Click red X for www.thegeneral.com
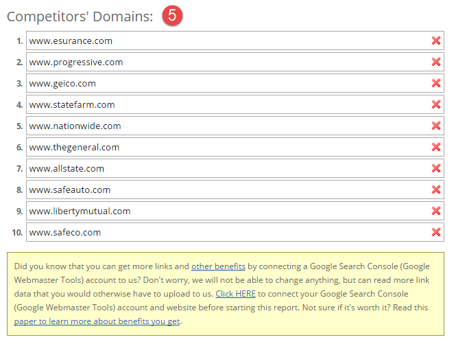Viewport: 456px width, 344px height. pos(435,147)
